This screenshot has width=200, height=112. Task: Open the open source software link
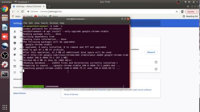tap(142, 90)
